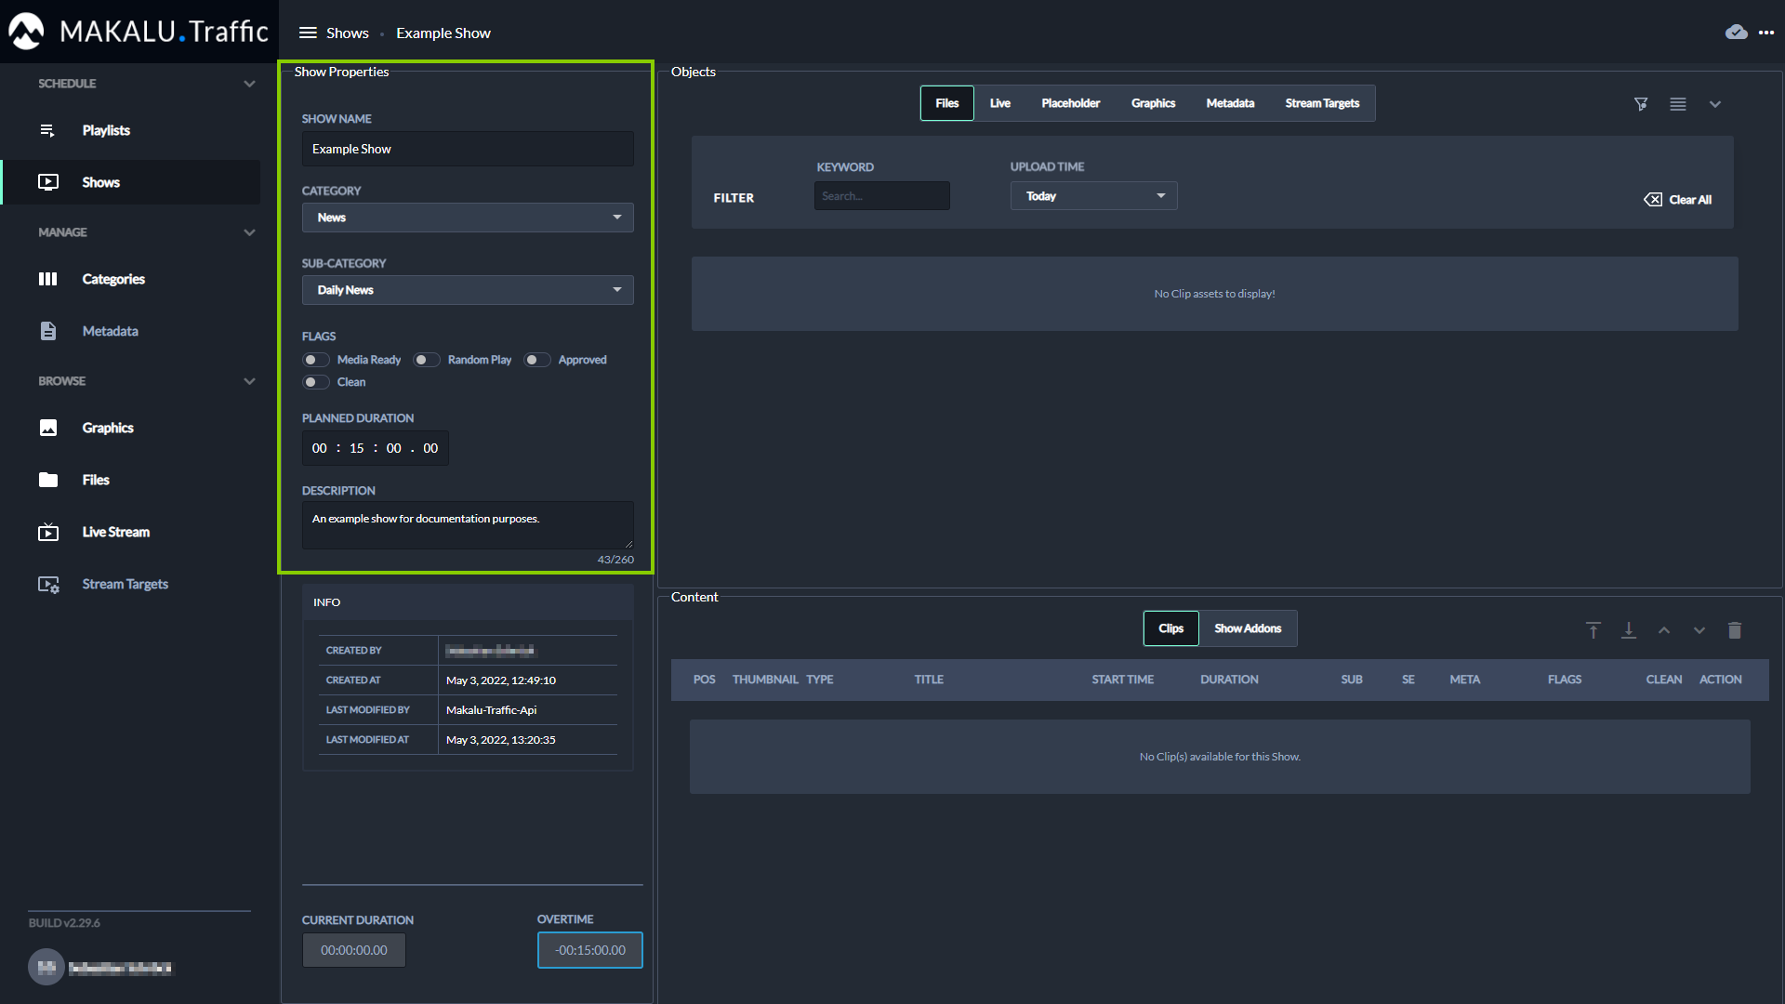Collapse the Browse section chevron

coord(249,381)
